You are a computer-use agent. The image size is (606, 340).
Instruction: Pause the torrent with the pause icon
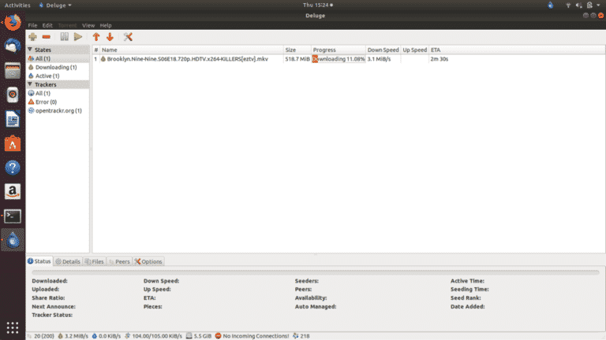pos(64,37)
